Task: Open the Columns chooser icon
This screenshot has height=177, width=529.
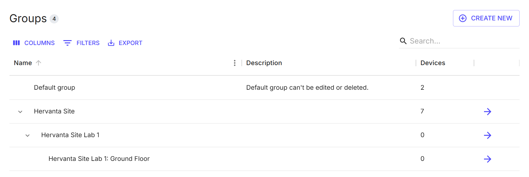Action: 16,43
